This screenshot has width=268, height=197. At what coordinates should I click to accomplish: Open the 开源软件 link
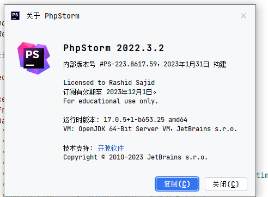click(111, 148)
